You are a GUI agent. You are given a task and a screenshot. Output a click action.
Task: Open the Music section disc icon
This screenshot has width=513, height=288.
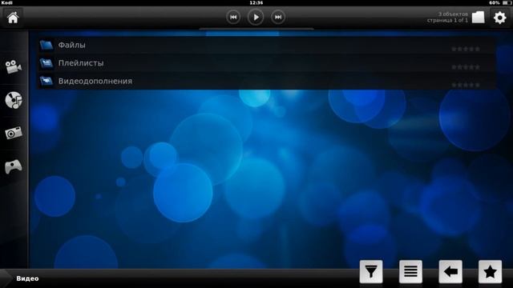point(14,100)
